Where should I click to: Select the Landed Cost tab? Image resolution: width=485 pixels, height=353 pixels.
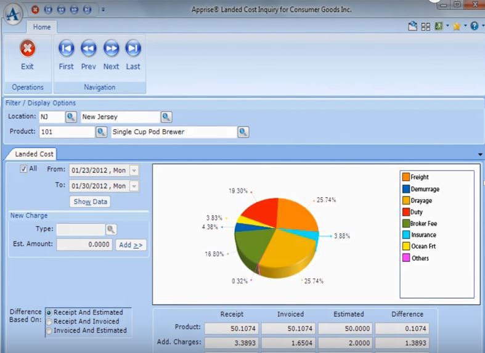tap(34, 154)
